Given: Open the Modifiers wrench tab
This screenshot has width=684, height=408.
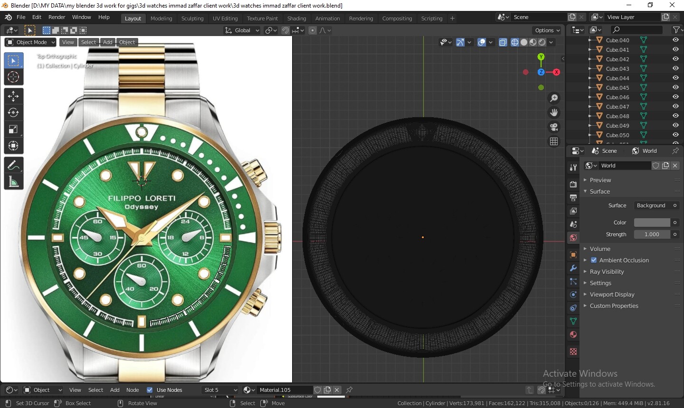Looking at the screenshot, I should (x=573, y=268).
